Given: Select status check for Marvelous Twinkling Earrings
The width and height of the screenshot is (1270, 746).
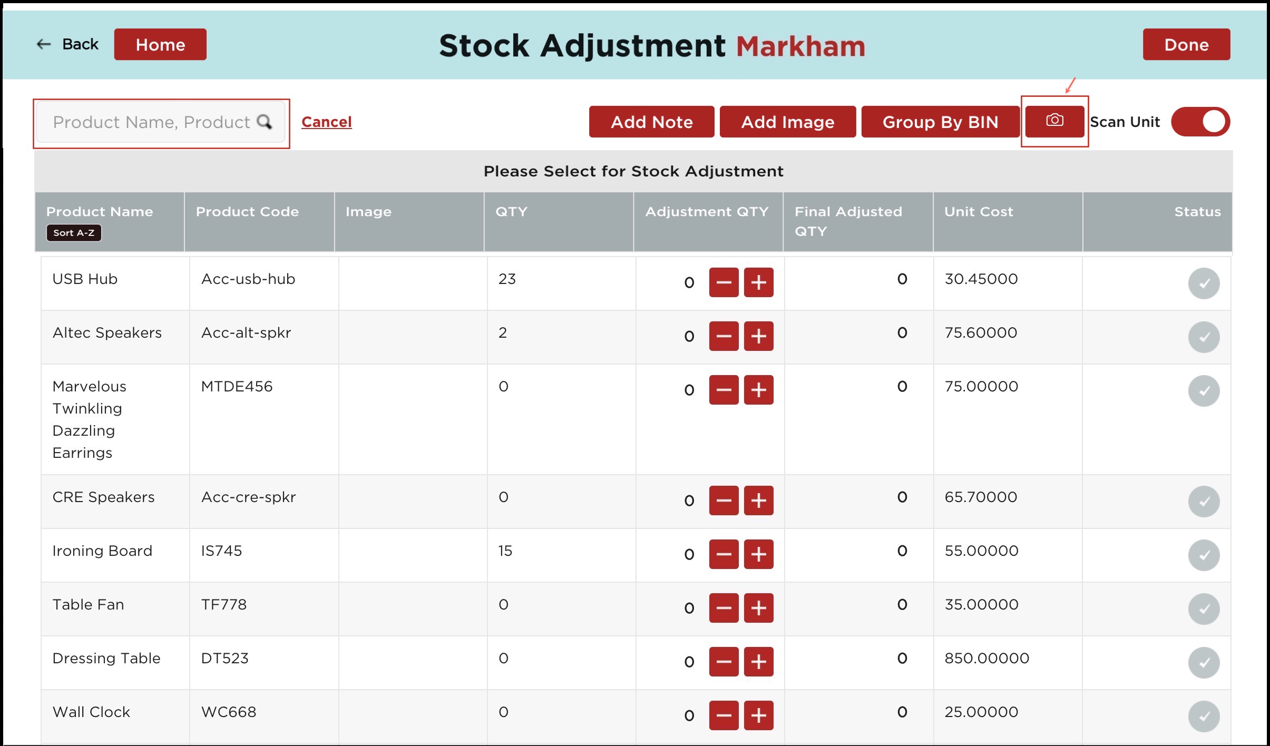Looking at the screenshot, I should [x=1204, y=391].
